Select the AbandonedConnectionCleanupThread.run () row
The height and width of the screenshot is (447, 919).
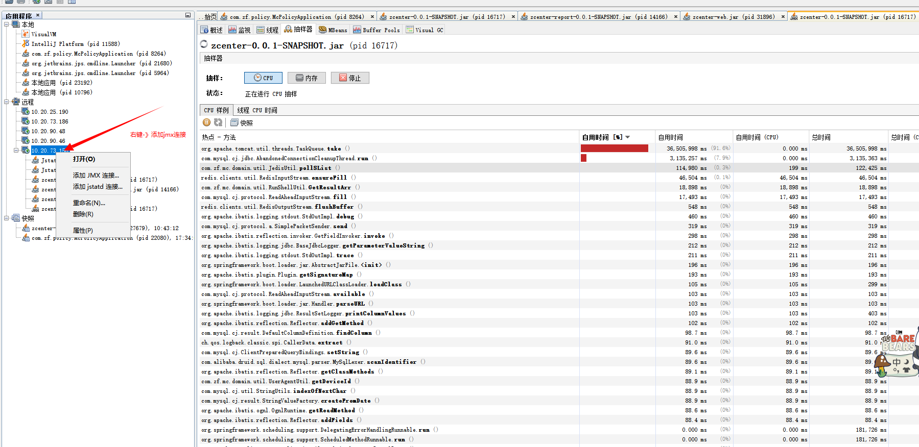pos(559,158)
